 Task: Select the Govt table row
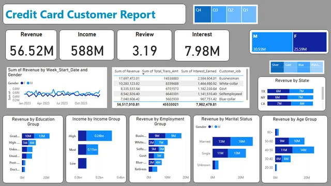(178, 89)
